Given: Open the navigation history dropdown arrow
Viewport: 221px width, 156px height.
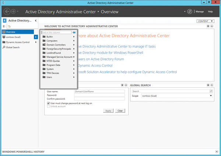Looking at the screenshot, I should coord(18,11).
